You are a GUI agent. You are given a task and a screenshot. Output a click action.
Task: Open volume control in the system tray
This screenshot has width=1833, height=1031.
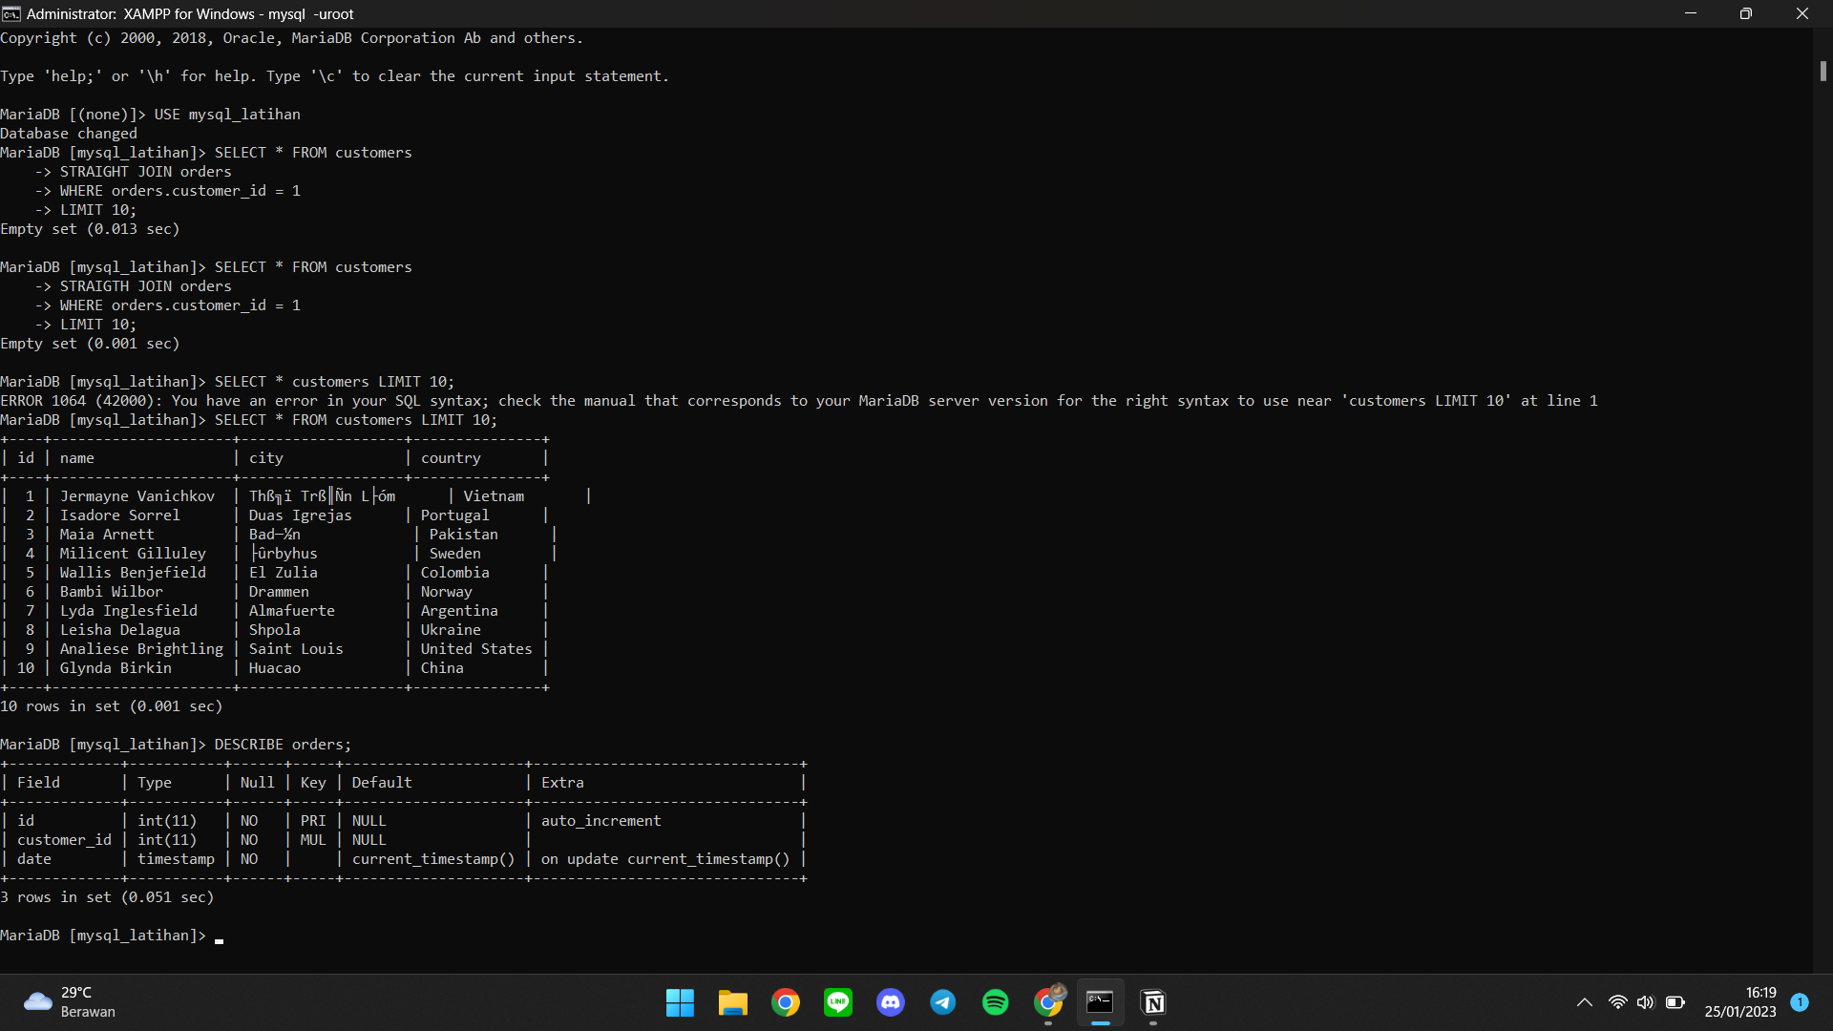pyautogui.click(x=1645, y=1002)
